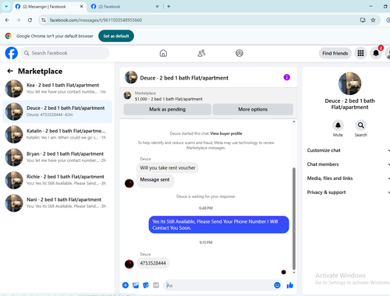
Task: Click Set as default button
Action: (x=116, y=36)
